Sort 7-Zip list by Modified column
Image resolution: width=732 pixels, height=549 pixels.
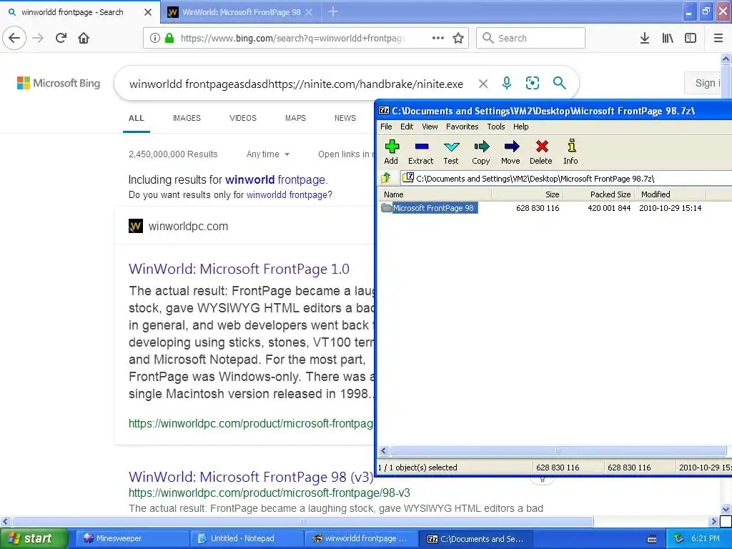671,194
